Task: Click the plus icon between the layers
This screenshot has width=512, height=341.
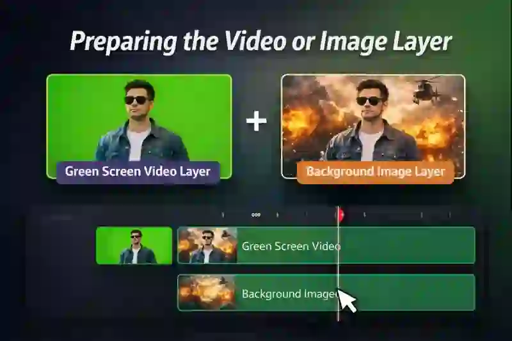Action: click(257, 121)
